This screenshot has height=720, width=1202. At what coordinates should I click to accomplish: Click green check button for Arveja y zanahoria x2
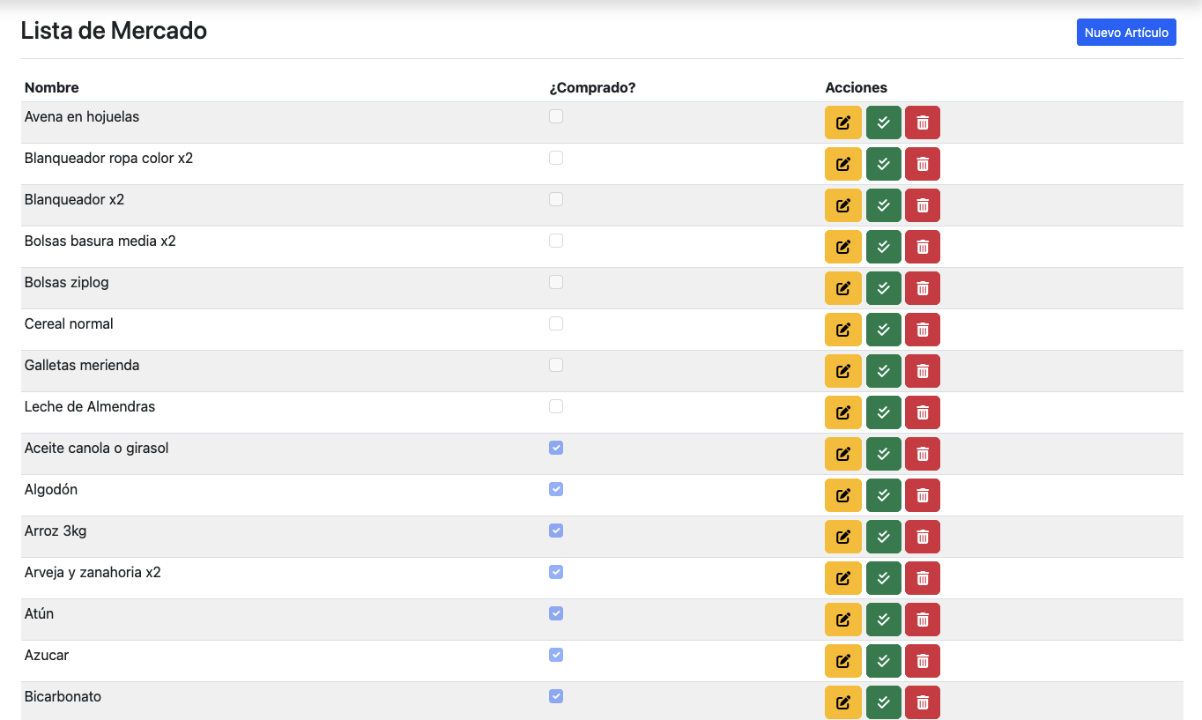[x=883, y=578]
